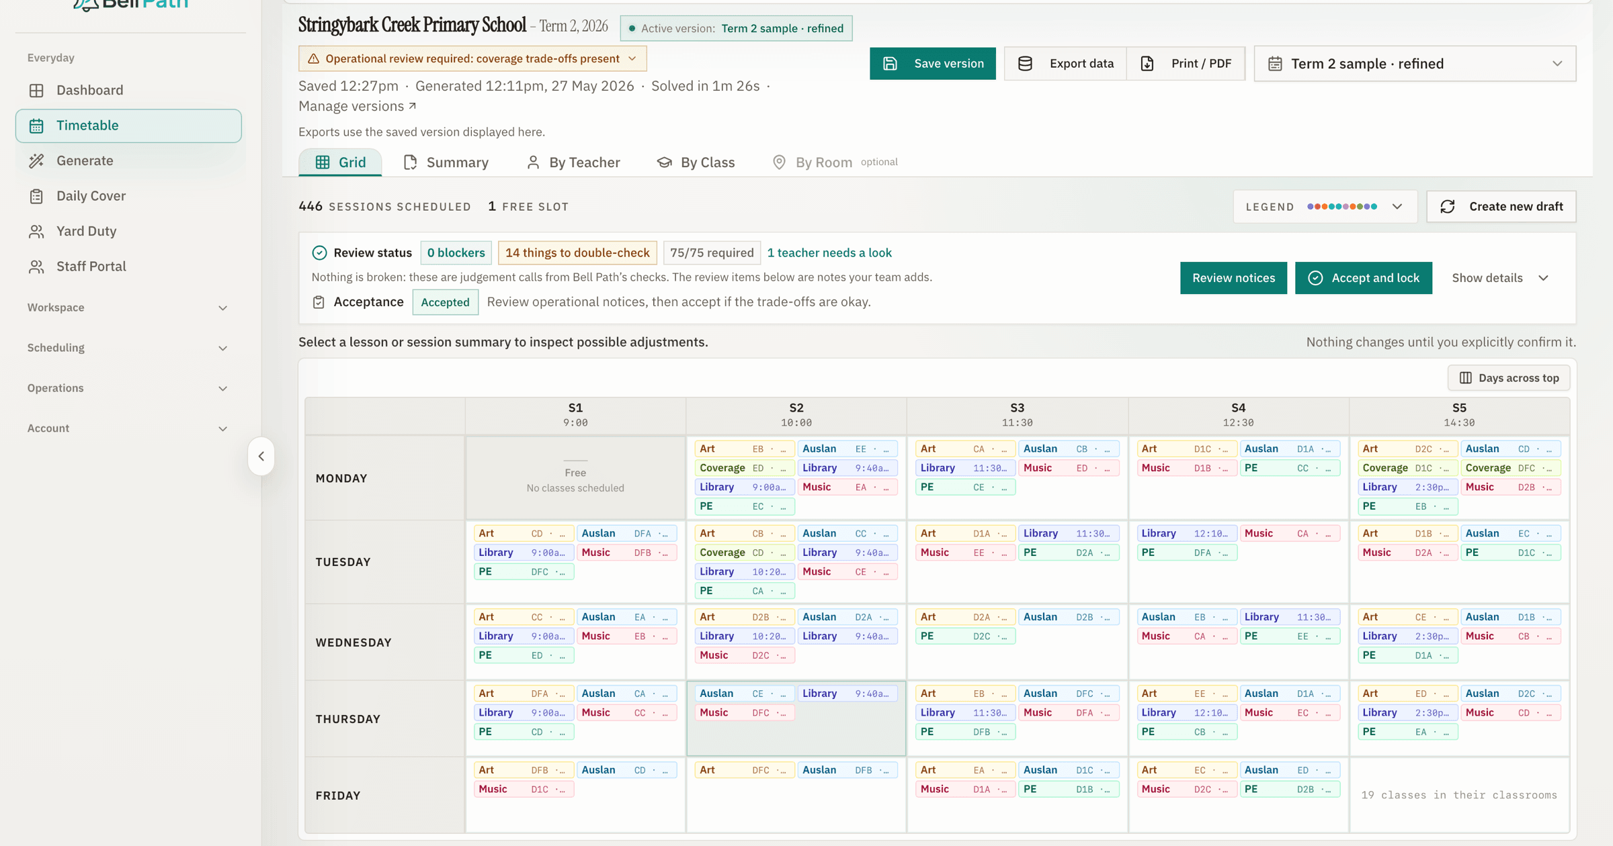Click the Review status check circle icon
1613x846 pixels.
(x=319, y=252)
